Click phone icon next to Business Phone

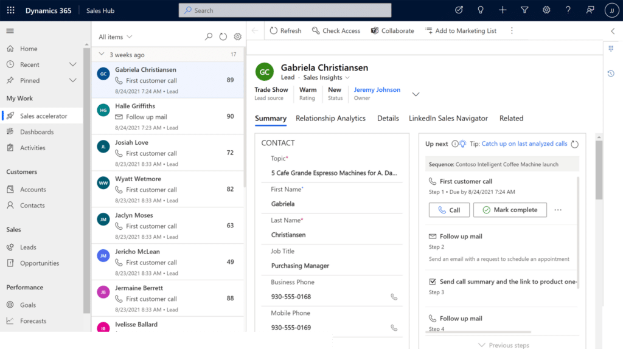pos(394,297)
